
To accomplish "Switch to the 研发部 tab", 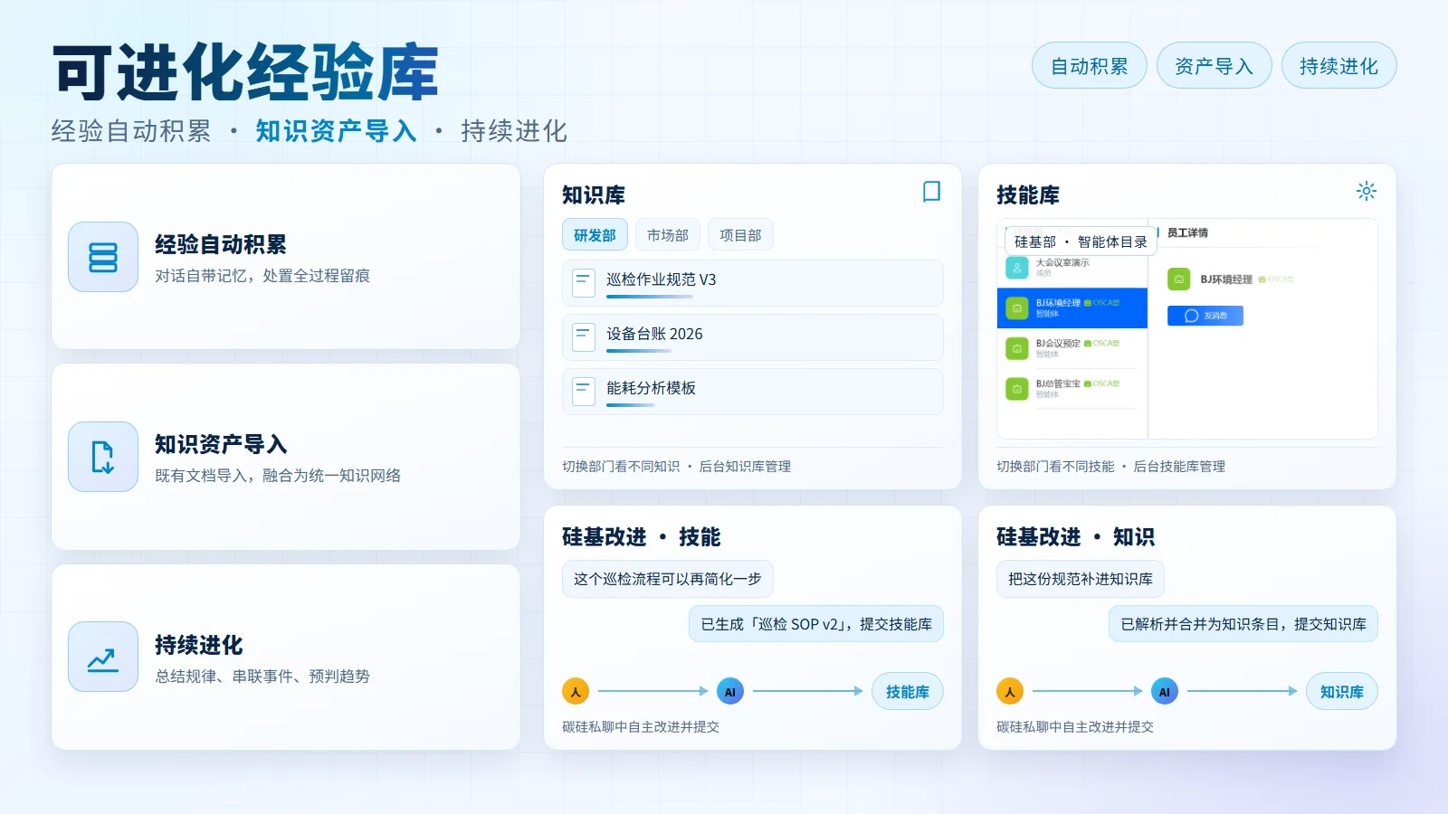I will click(595, 235).
